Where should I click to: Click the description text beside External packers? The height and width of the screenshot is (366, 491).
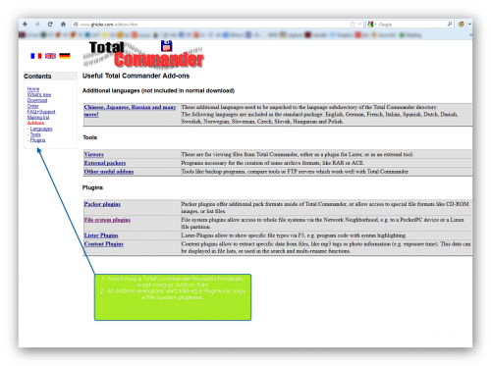(273, 163)
